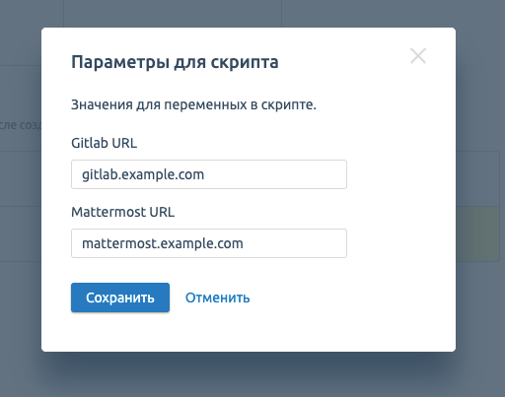The image size is (505, 397).
Task: Click the greenish panel behind dialog's right edge
Action: 477,234
